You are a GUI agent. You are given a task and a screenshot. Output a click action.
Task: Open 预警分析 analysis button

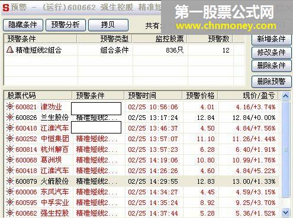(x=66, y=25)
